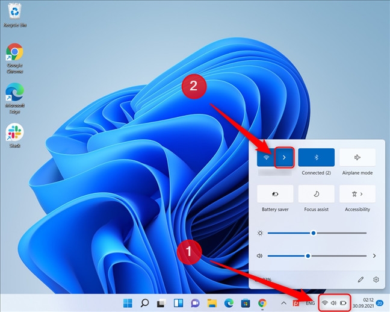Open the Windows Start menu
The width and height of the screenshot is (390, 312).
click(128, 303)
